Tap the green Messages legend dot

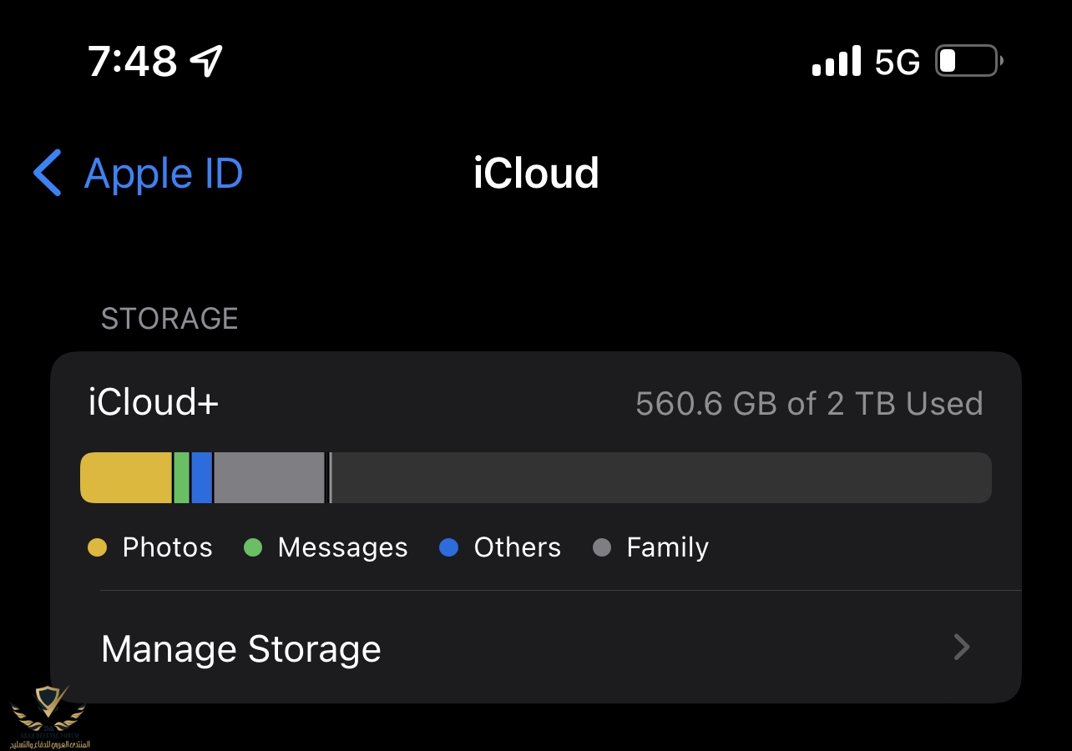[x=252, y=548]
